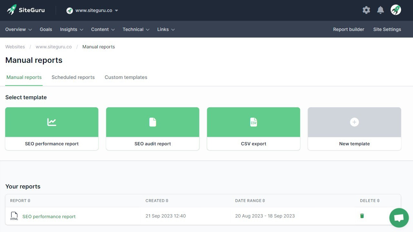The image size is (413, 232).
Task: Delete the report using the trash icon
Action: tap(362, 216)
